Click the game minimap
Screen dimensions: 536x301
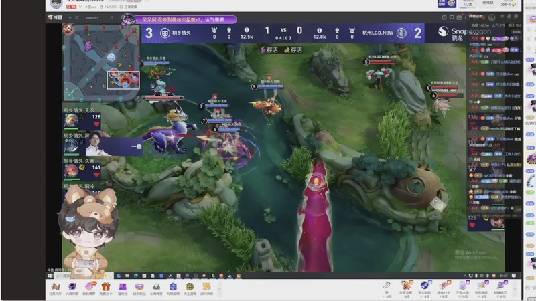coord(101,62)
